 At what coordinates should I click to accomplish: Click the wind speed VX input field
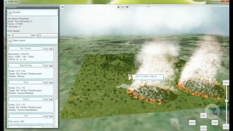tap(22, 35)
